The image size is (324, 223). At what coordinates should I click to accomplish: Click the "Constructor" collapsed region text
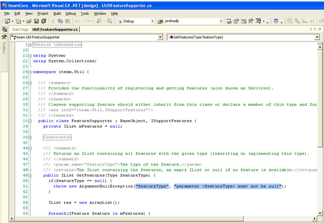[x=57, y=138]
